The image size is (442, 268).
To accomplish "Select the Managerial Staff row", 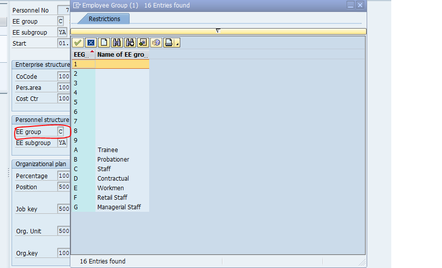I will click(x=119, y=207).
